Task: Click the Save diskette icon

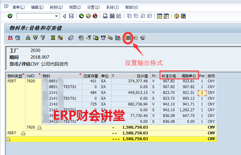Action: pyautogui.click(x=71, y=16)
